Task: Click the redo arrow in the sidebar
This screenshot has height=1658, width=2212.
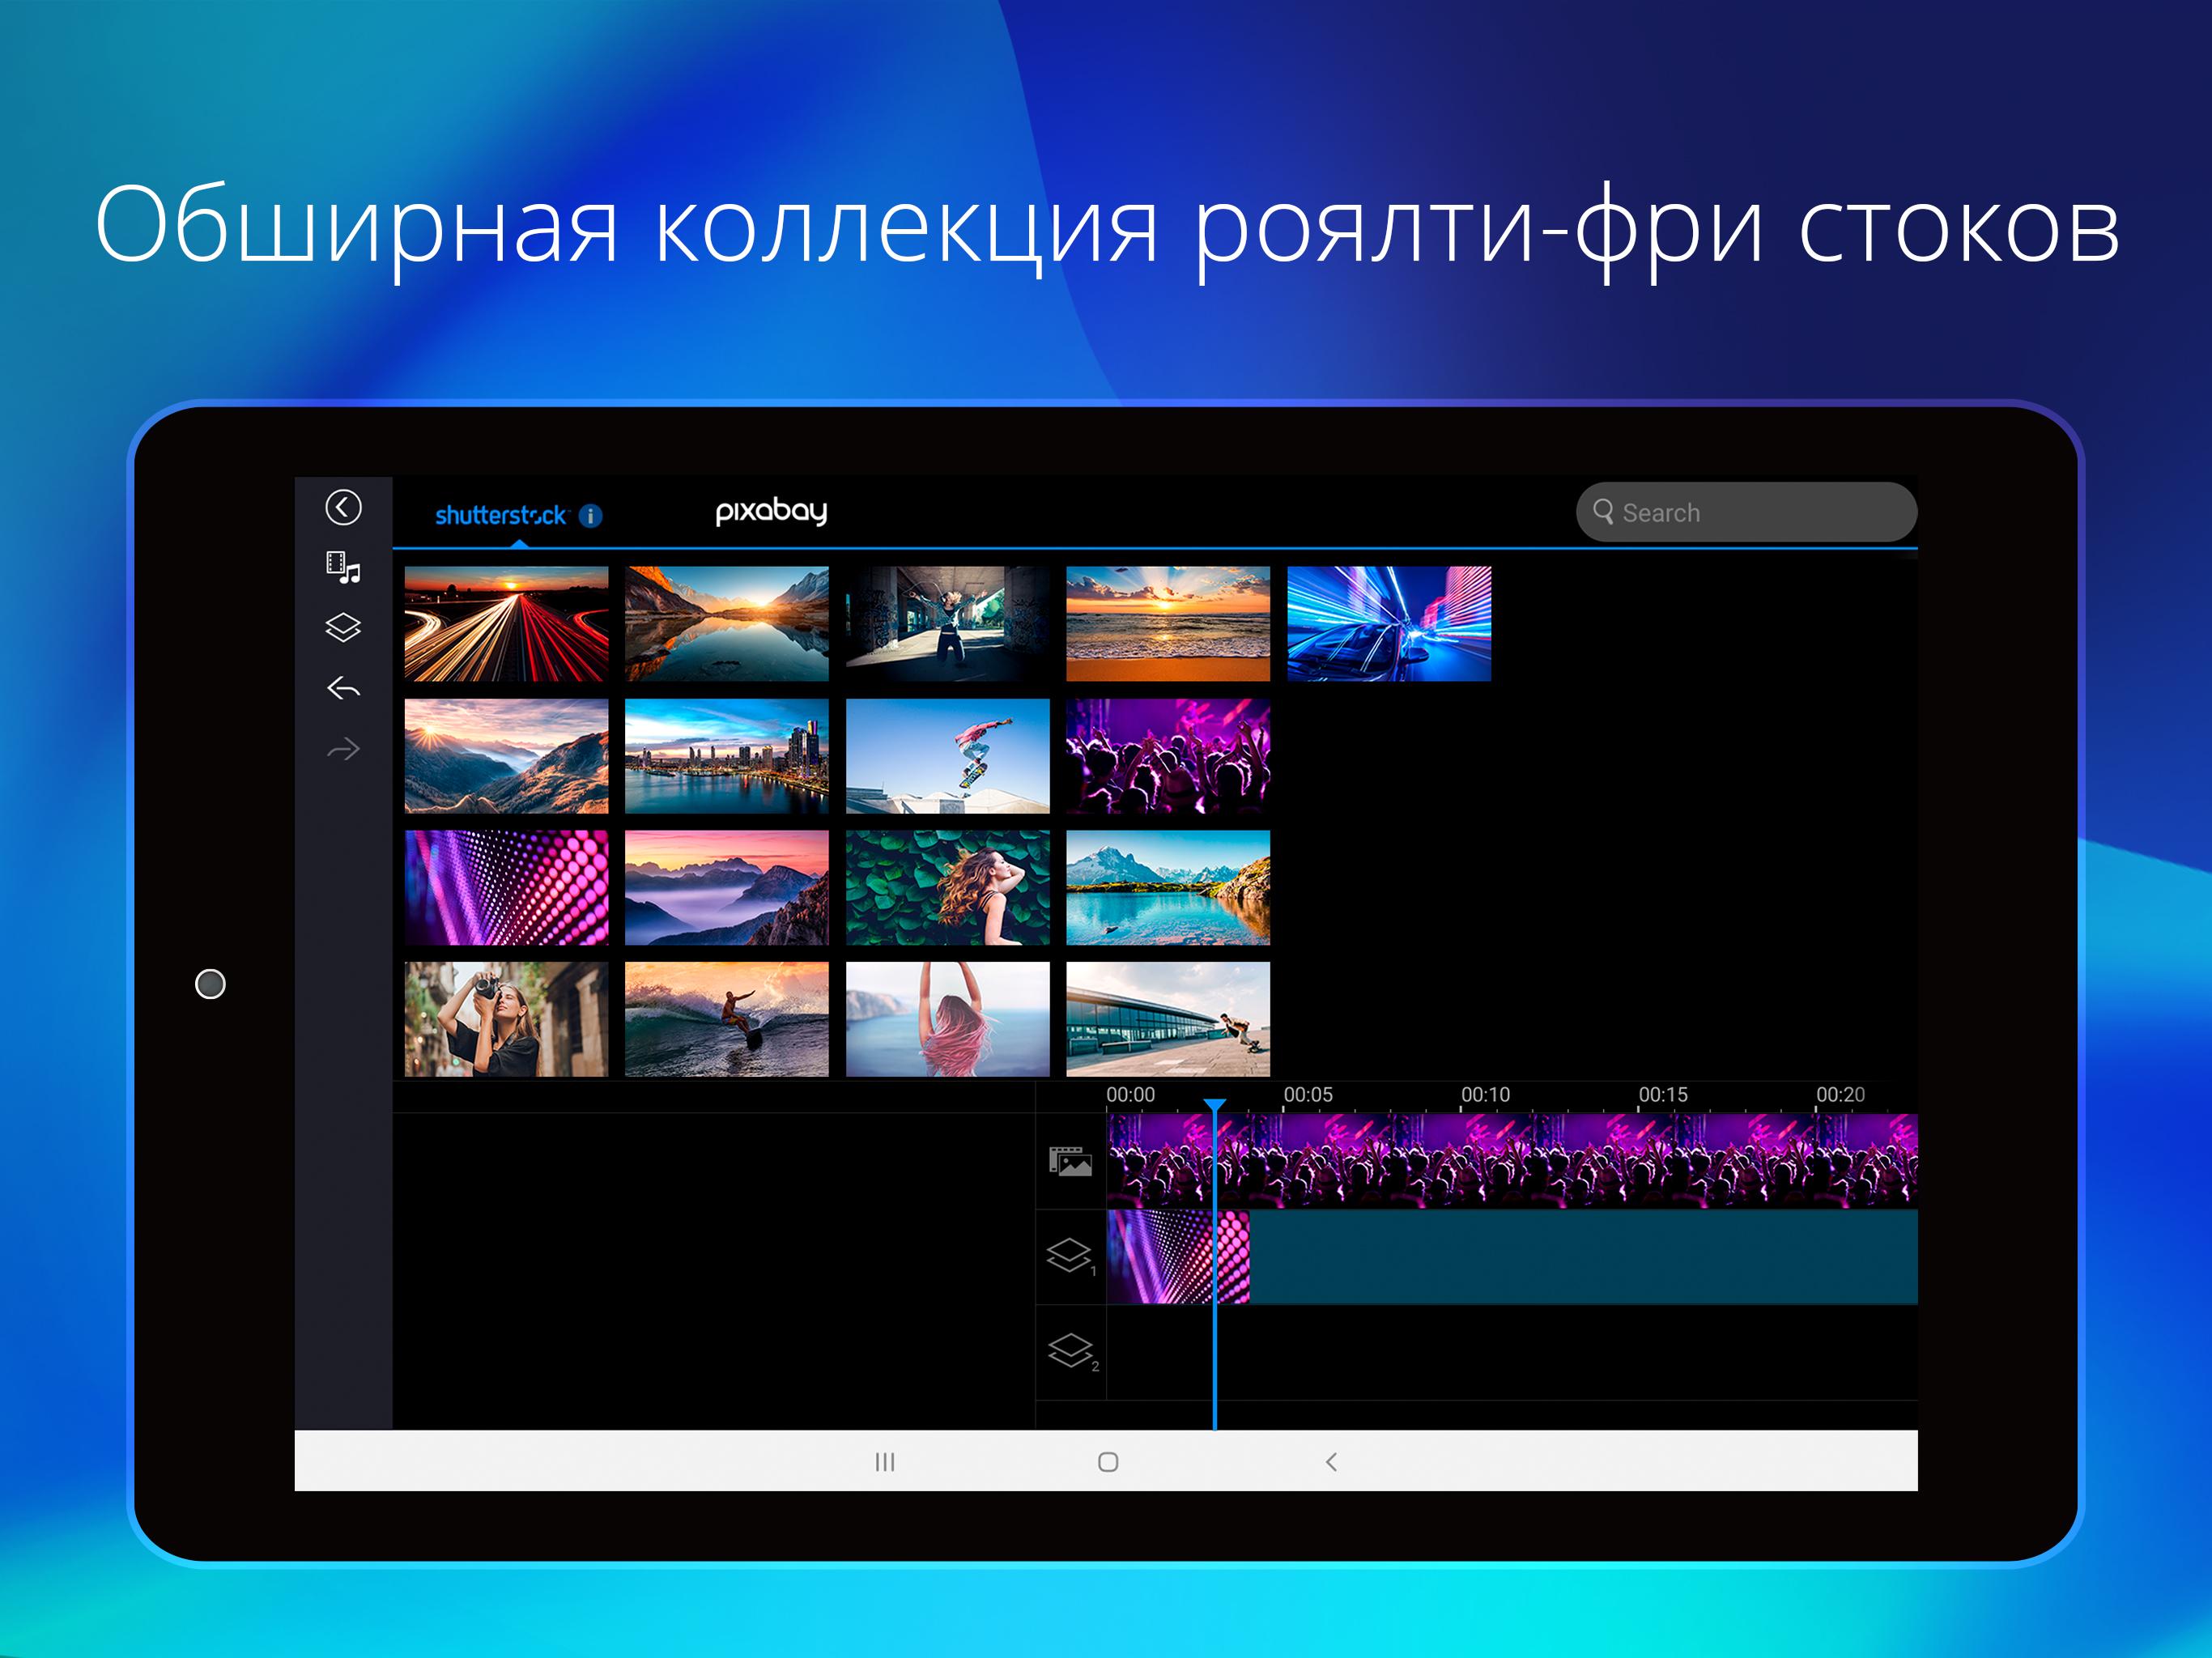Action: pyautogui.click(x=343, y=749)
